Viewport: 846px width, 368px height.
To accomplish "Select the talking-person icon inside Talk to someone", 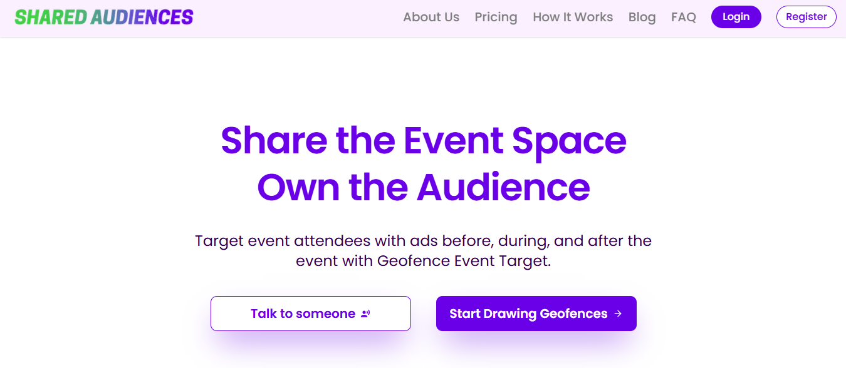I will (364, 313).
